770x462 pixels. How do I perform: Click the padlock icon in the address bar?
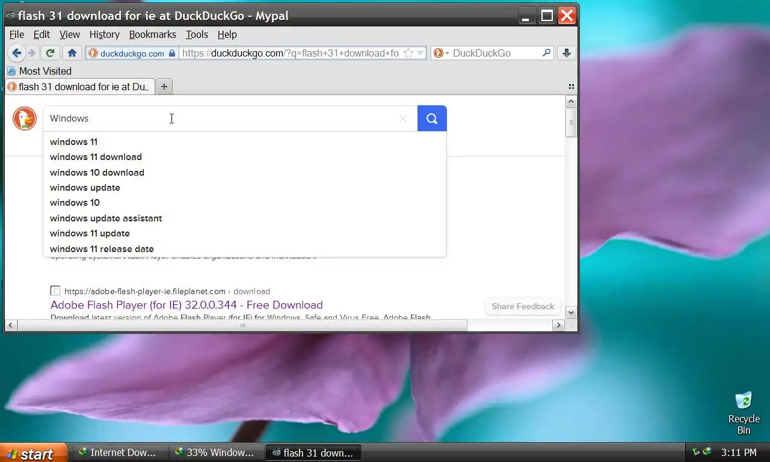(173, 53)
